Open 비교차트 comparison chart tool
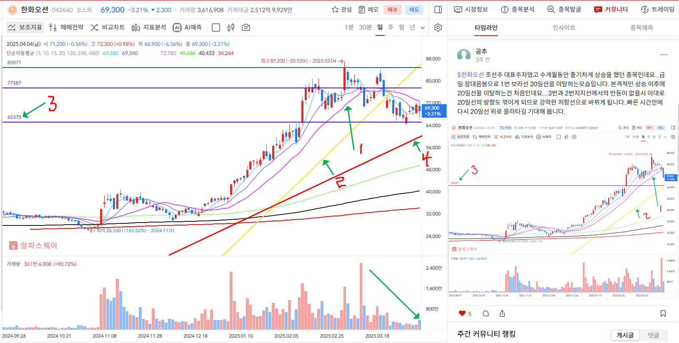Screen dimensions: 679x343 (108, 28)
